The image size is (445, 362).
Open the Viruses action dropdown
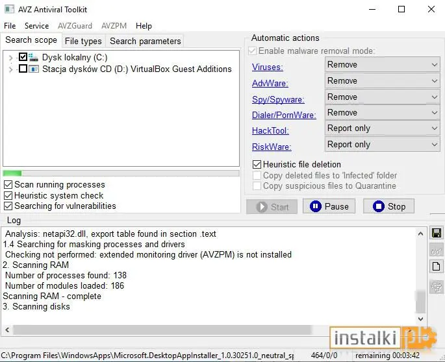(382, 65)
